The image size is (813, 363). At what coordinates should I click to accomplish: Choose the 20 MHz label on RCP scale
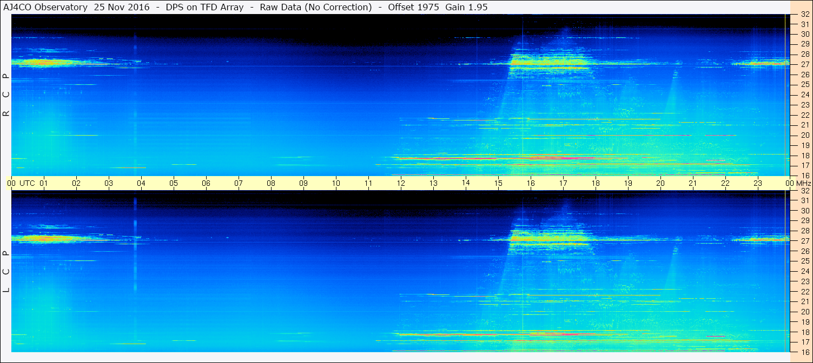coord(804,135)
